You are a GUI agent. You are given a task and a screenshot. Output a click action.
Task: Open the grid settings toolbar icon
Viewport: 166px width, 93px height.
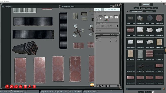point(119,10)
